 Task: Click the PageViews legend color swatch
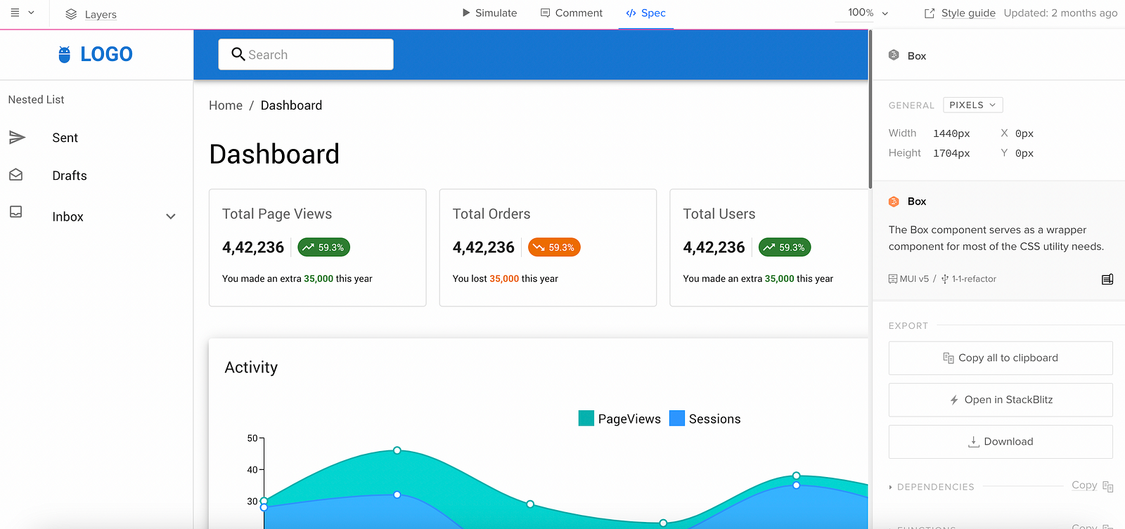[x=586, y=418]
